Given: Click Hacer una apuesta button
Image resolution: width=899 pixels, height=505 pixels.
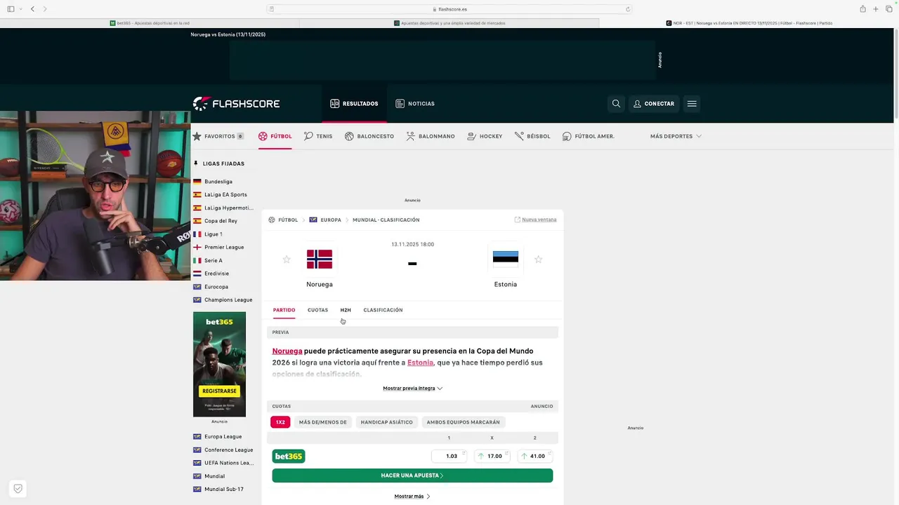Looking at the screenshot, I should point(412,476).
